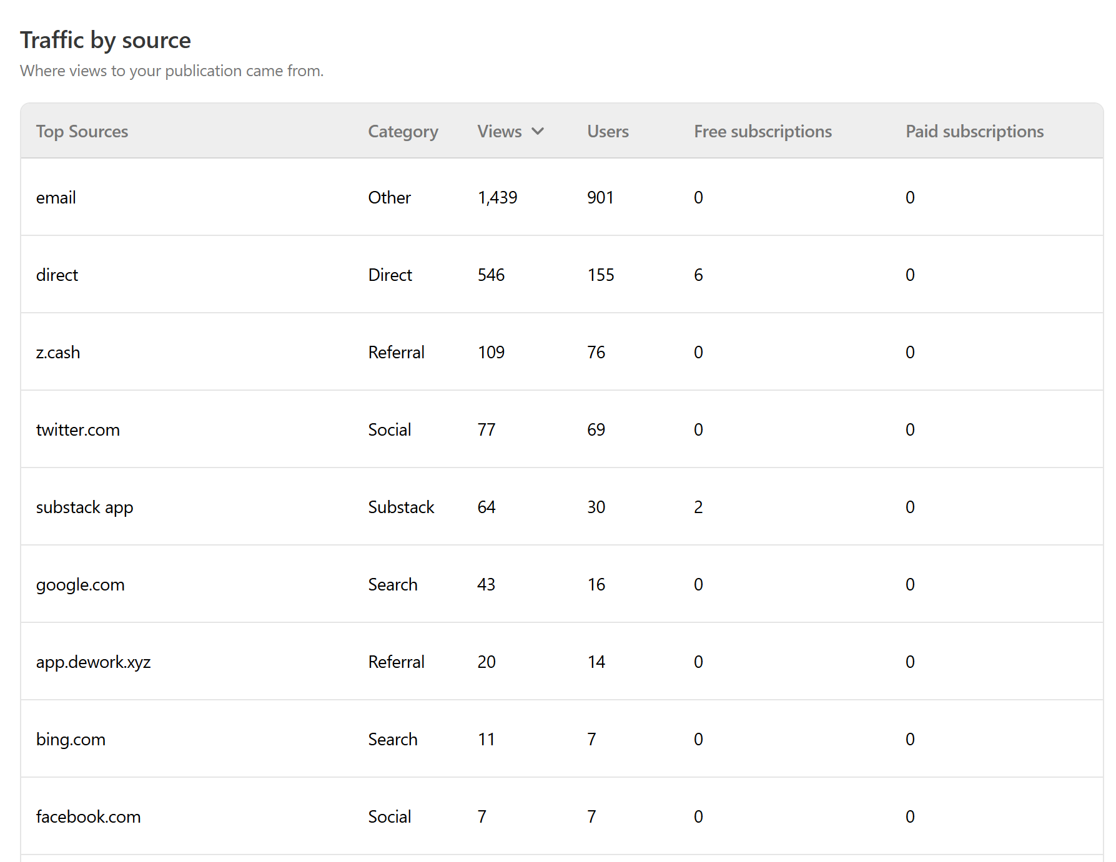
Task: Click the Social category for facebook.com
Action: pyautogui.click(x=389, y=816)
